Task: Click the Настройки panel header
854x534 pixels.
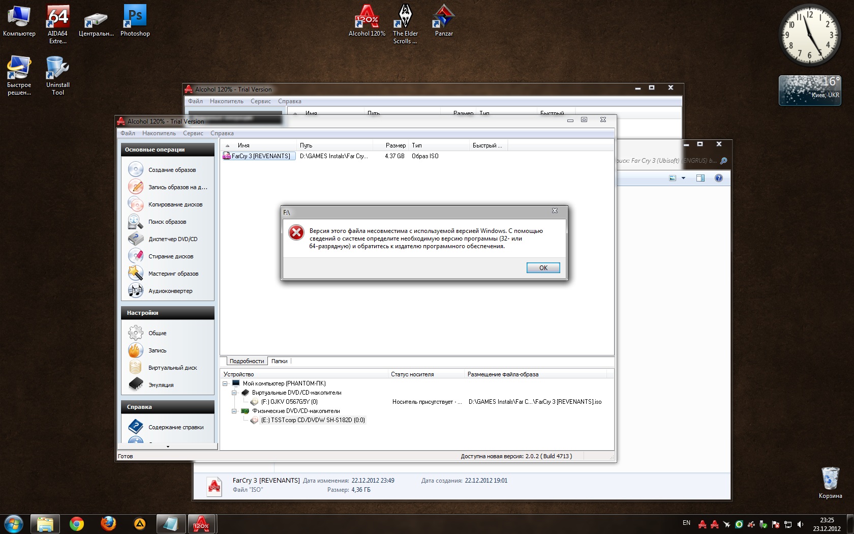Action: [167, 313]
